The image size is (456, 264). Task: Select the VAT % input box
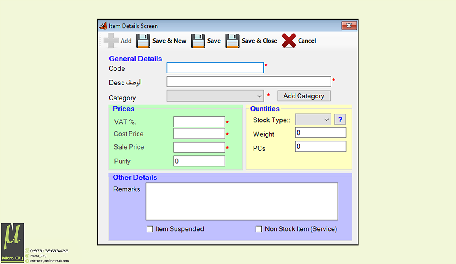click(x=199, y=122)
